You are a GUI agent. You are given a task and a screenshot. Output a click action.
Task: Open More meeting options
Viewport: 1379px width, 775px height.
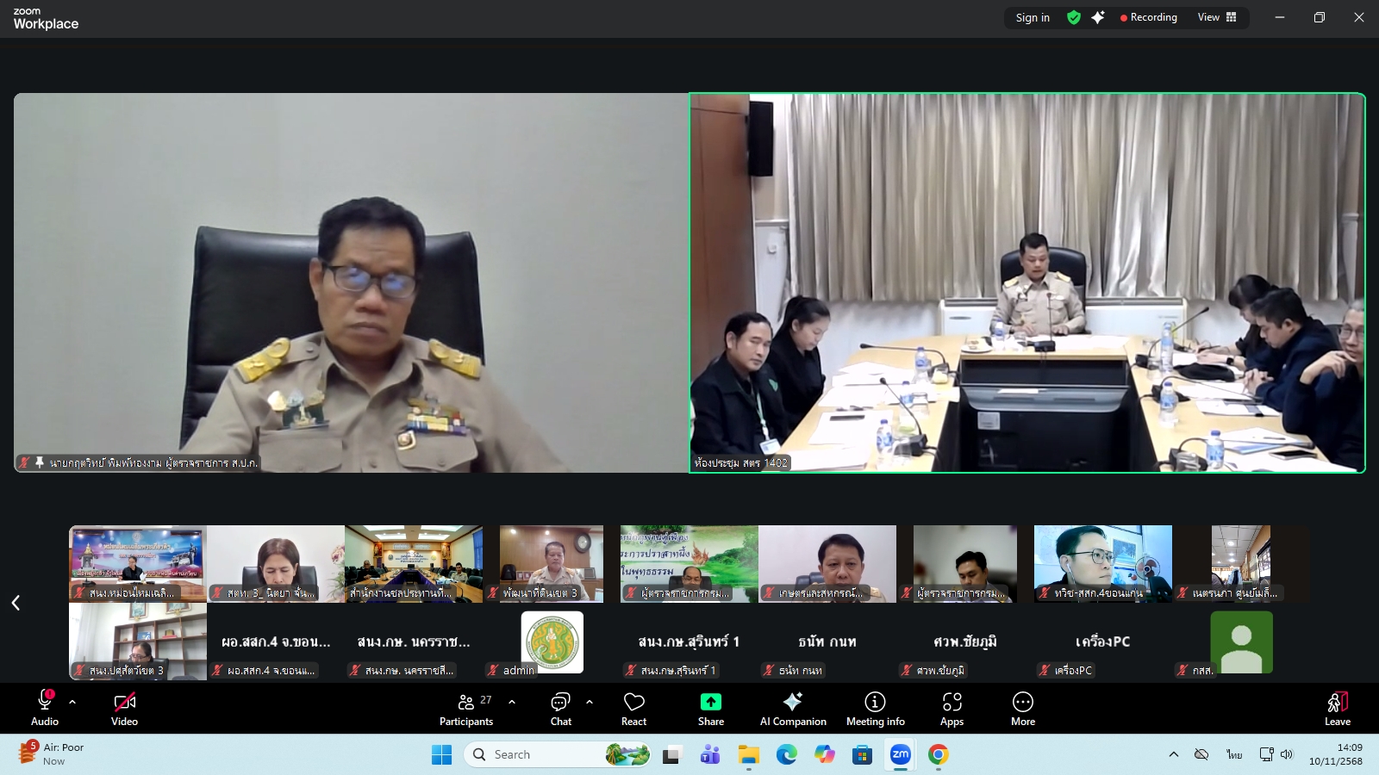1021,708
